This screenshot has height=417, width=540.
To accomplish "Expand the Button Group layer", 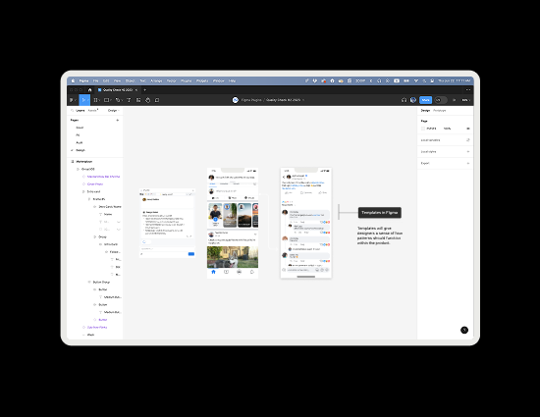I will [89, 283].
